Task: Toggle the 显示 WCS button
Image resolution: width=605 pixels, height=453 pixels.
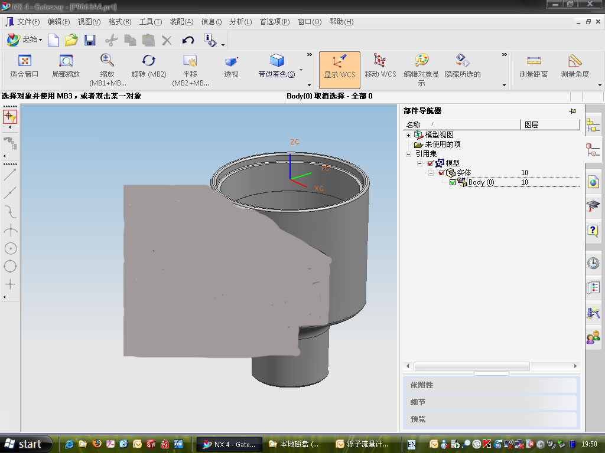Action: 340,70
